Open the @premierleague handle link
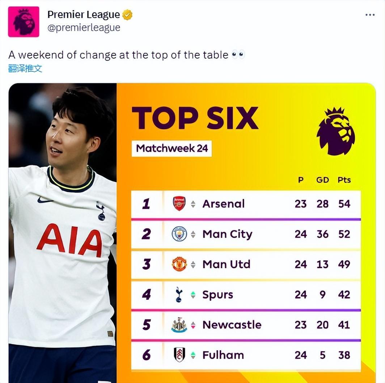385x383 pixels. tap(84, 28)
